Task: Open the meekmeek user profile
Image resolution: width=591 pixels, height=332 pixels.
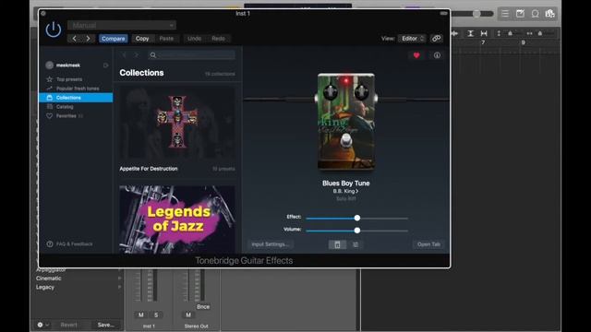Action: click(x=63, y=65)
